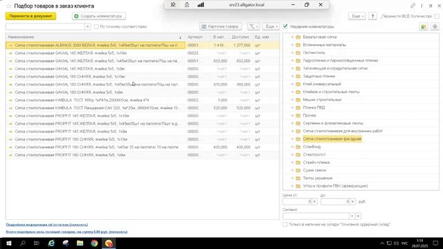This screenshot has width=443, height=249.
Task: Select row 'PROFFIT 145 ЖЕЛТАЯ, ячейка 5х5, 1х10м'
Action: click(143, 116)
